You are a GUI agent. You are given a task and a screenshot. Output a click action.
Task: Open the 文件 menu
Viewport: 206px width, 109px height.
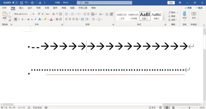(x=4, y=8)
